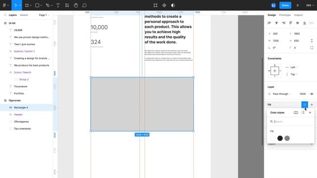The width and height of the screenshot is (317, 178).
Task: Click the search icon in Layers panel
Action: click(5, 15)
